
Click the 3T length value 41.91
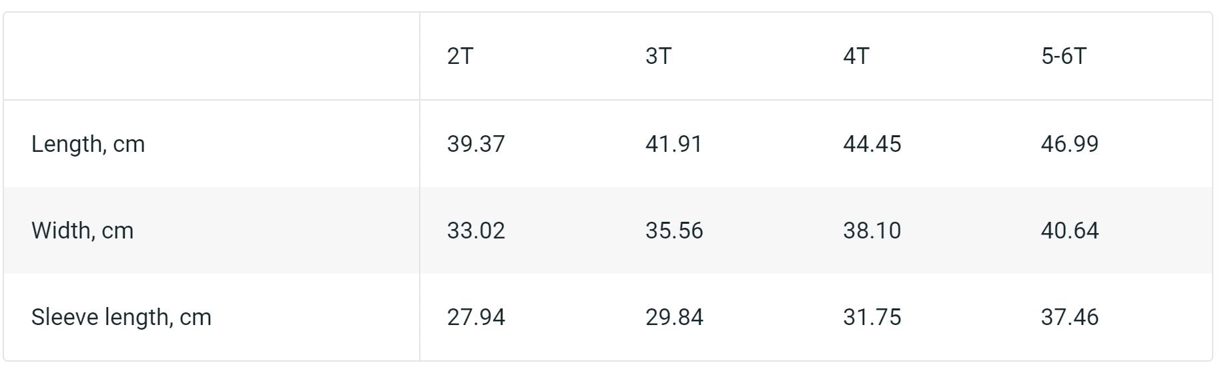[x=673, y=144]
